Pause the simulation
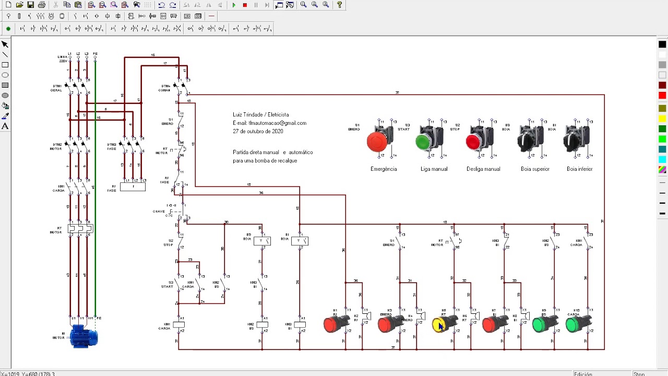Viewport: 668px width, 376px height. tap(256, 5)
